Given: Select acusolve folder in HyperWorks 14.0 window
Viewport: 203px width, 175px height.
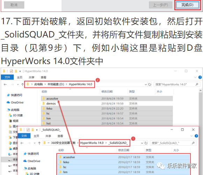Looking at the screenshot, I should point(107,99).
